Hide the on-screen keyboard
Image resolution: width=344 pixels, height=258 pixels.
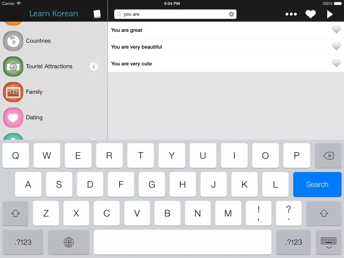click(329, 242)
